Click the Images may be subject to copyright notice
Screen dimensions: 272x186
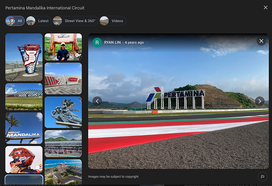point(113,177)
